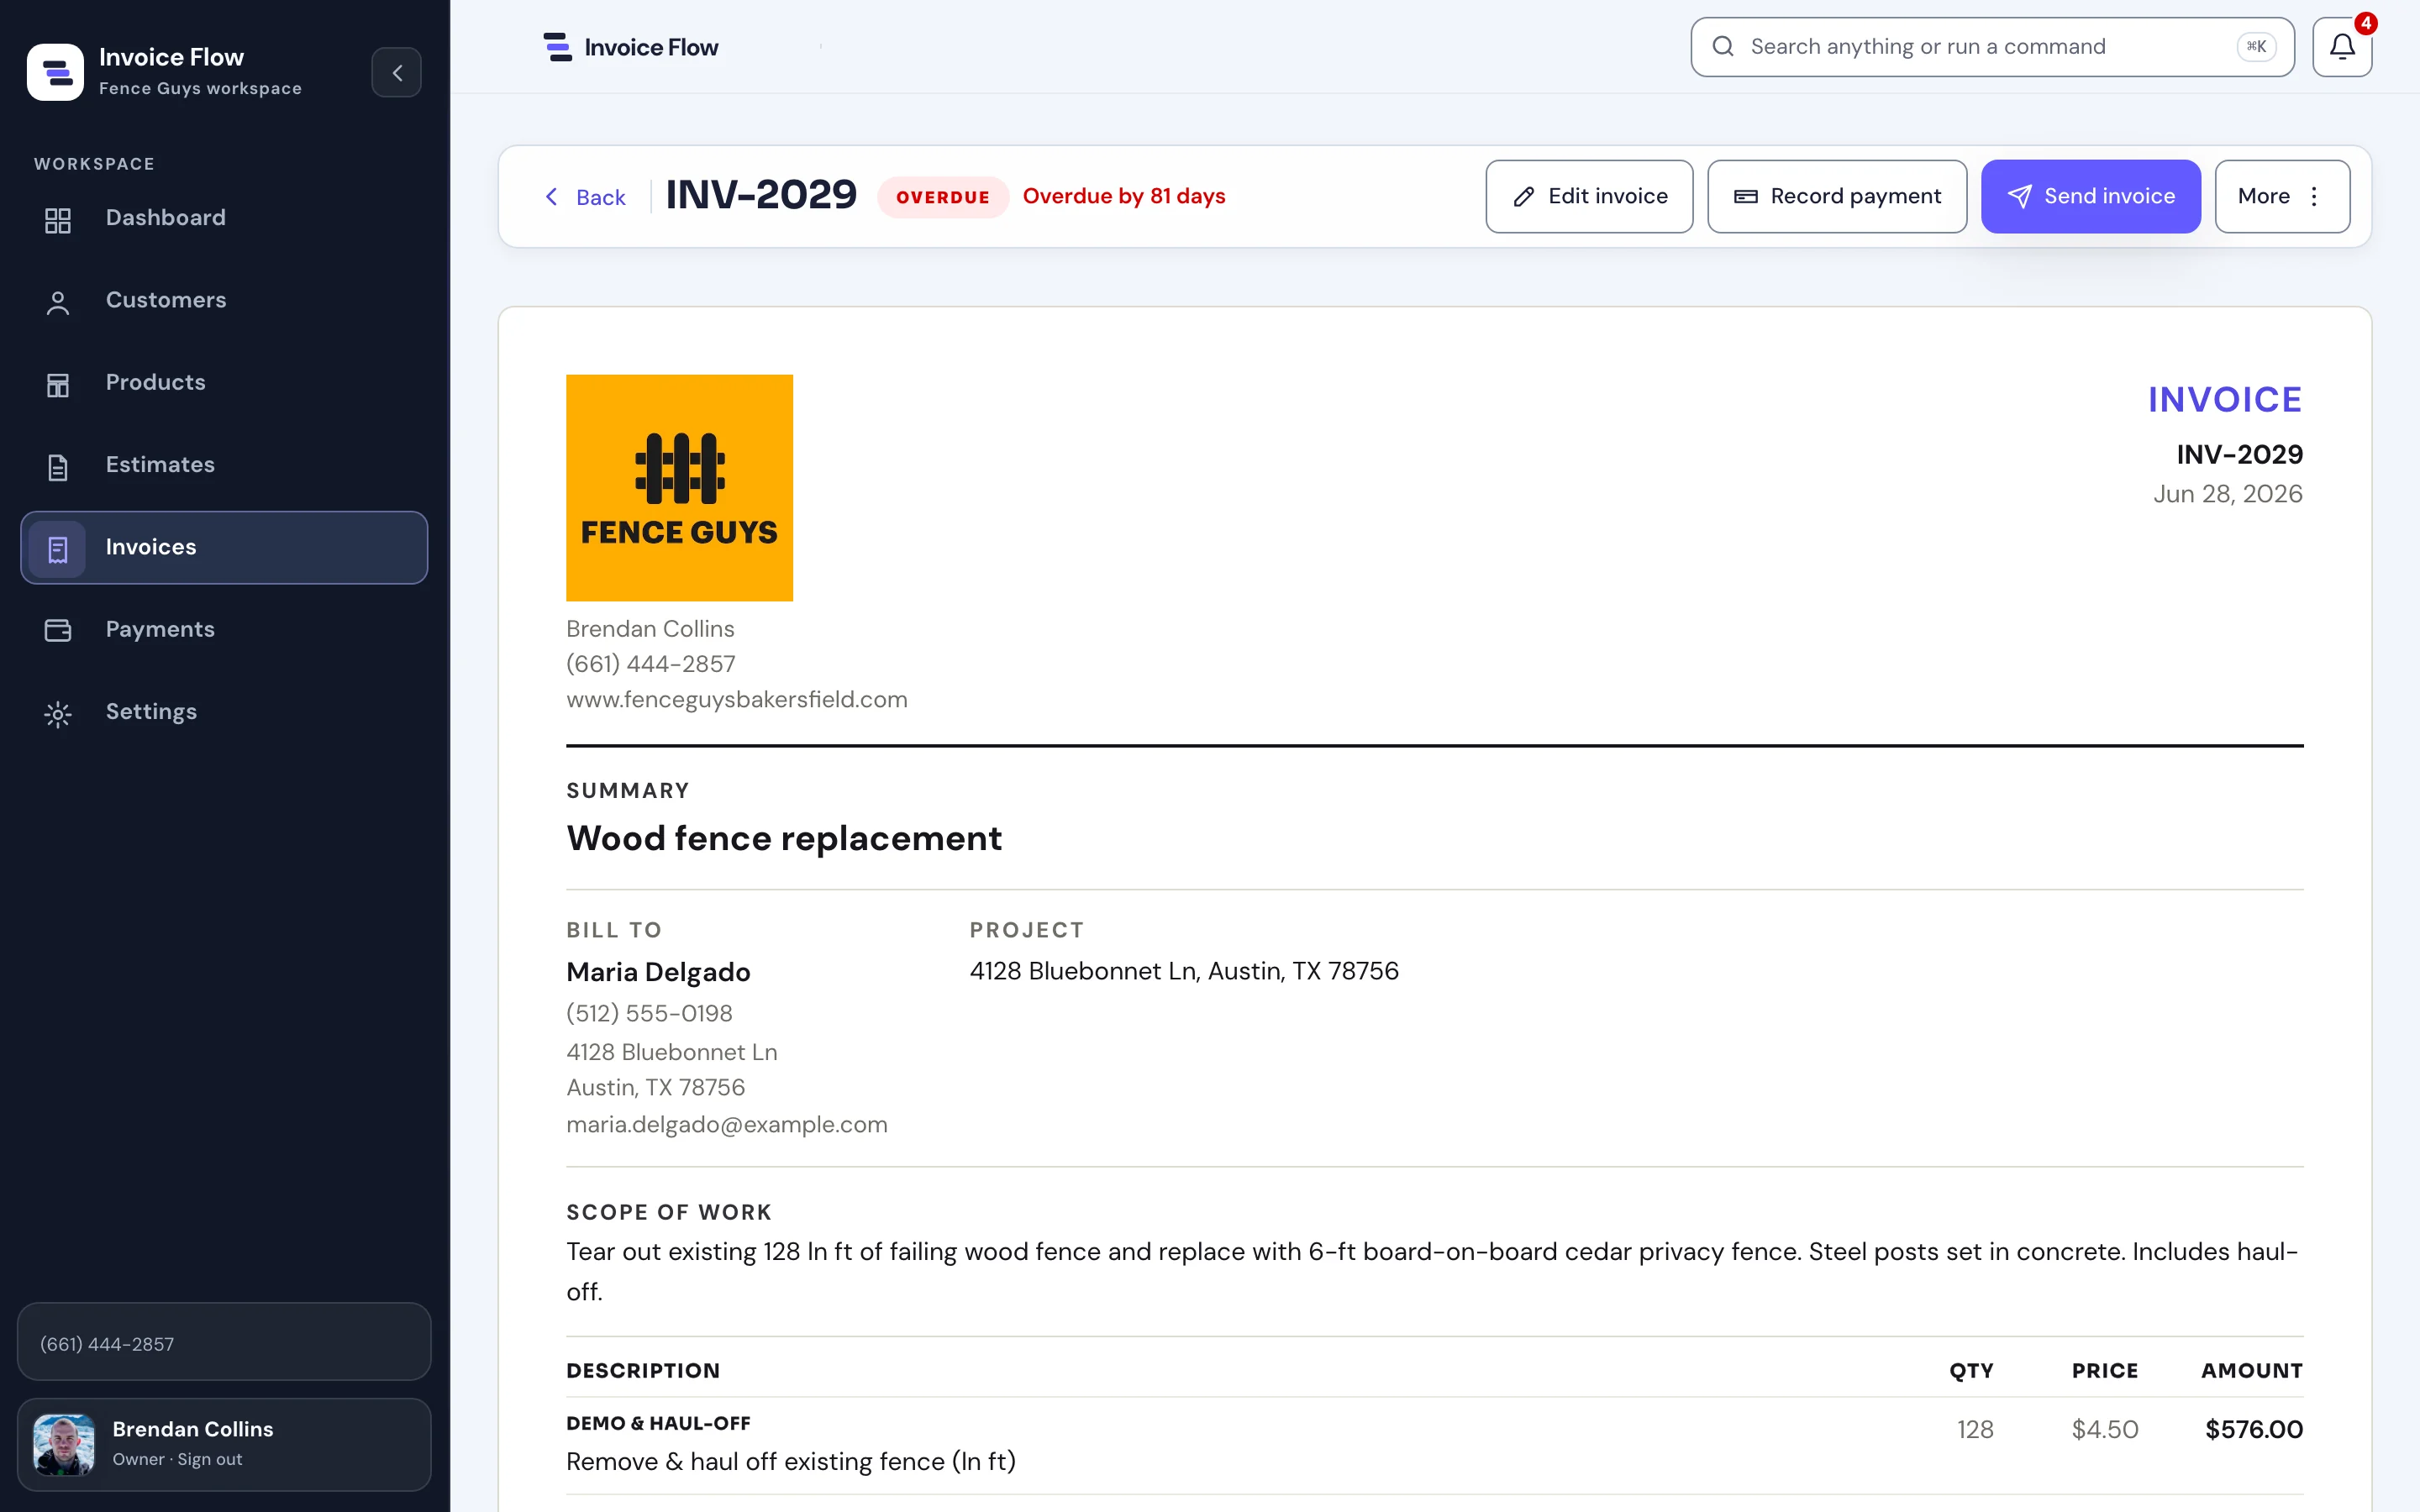Sign out from the Owner profile card

[x=210, y=1460]
